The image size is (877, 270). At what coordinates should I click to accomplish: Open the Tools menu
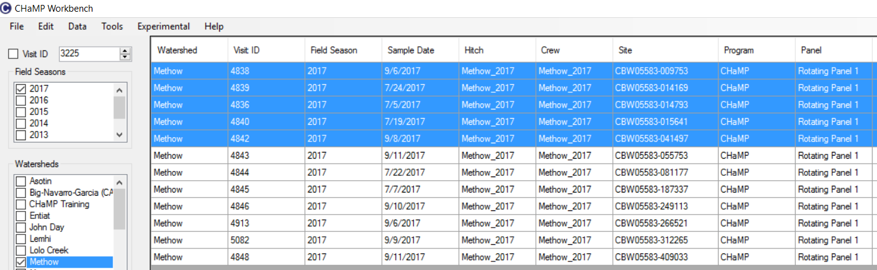coord(112,26)
